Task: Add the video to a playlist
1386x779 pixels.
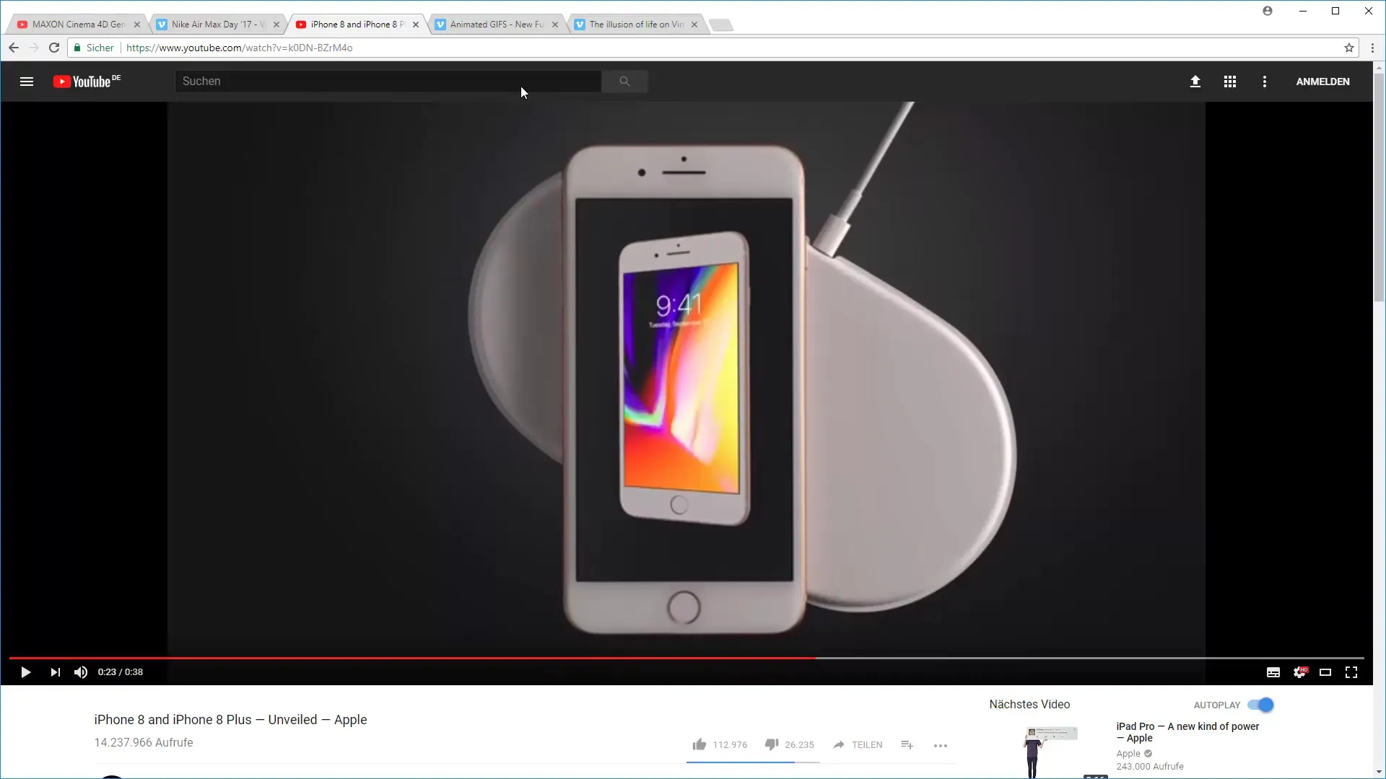Action: [907, 744]
